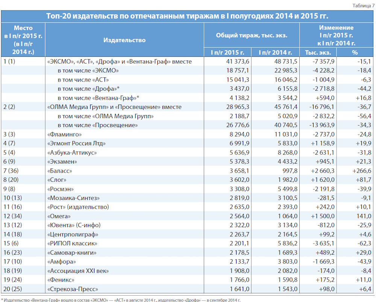
Task: Select publisher '«Стрекоза-Пресс»'
Action: click(73, 289)
